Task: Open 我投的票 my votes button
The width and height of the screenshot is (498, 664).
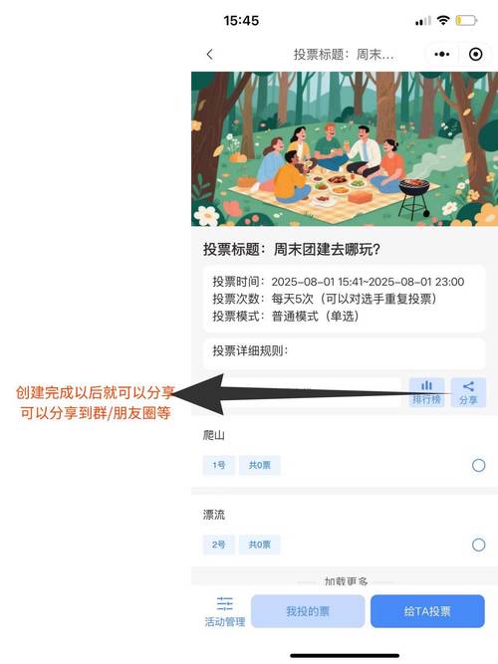Action: tap(308, 611)
